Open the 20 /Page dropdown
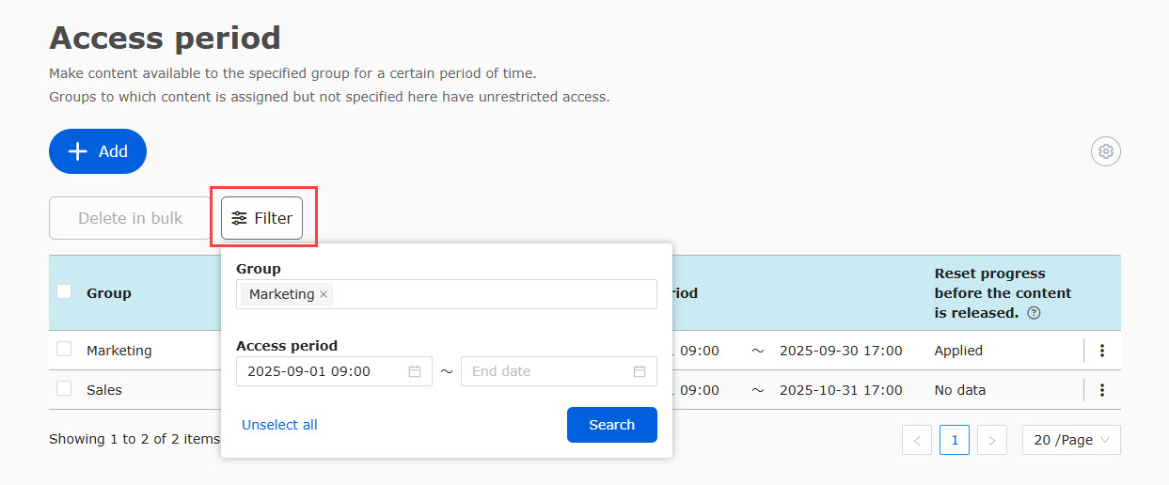Image resolution: width=1169 pixels, height=485 pixels. (1071, 440)
